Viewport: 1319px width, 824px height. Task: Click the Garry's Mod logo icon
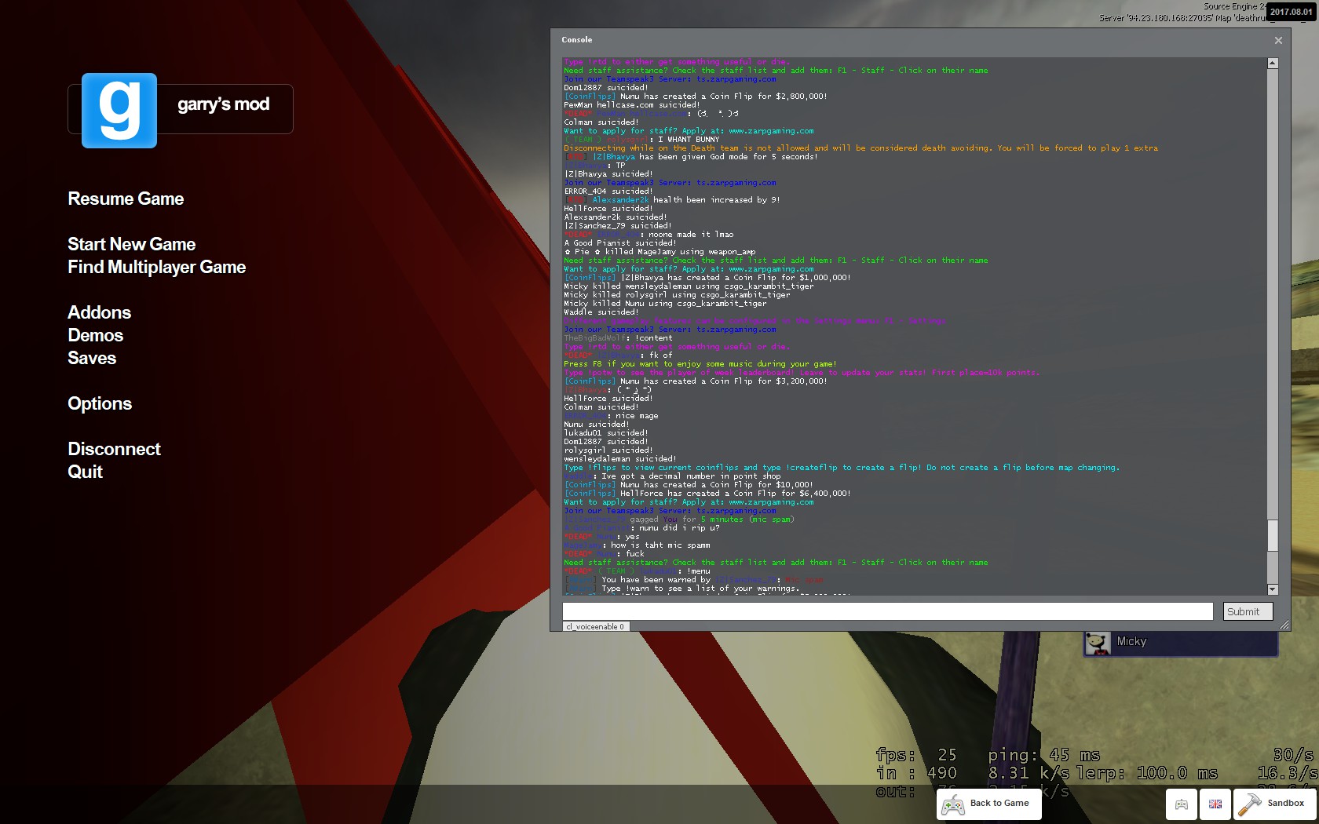(x=119, y=111)
